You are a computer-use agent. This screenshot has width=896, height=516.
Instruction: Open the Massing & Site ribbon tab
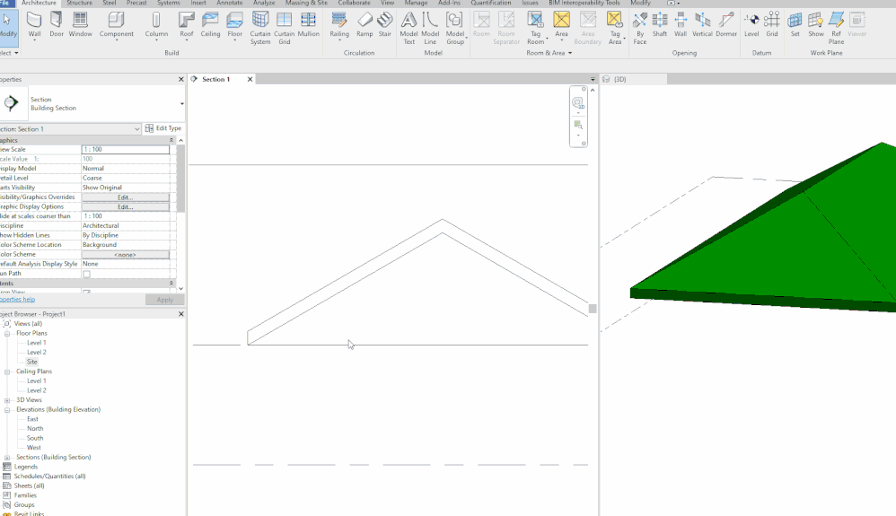click(306, 3)
